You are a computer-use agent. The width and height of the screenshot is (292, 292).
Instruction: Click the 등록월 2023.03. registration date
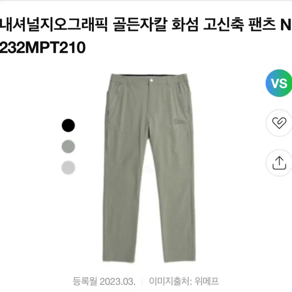[x=104, y=281]
